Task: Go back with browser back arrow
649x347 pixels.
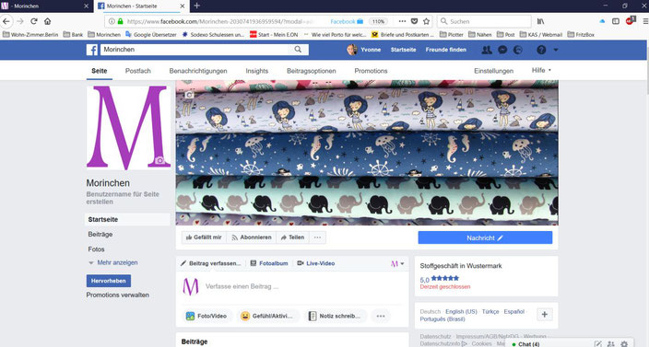Action: (x=6, y=21)
